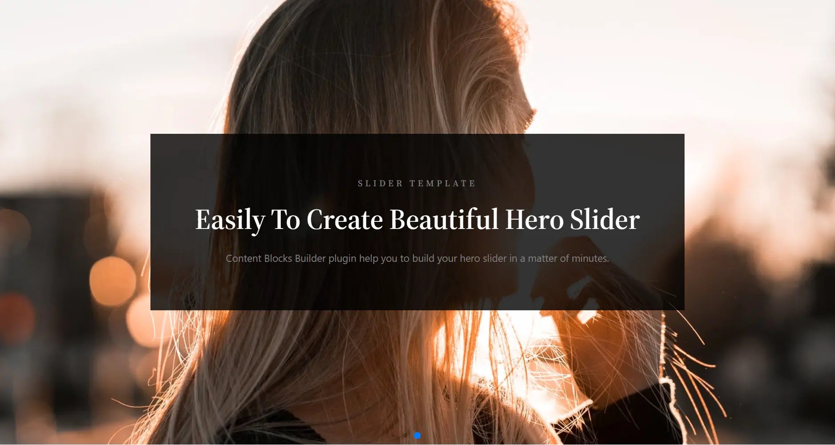Image resolution: width=835 pixels, height=445 pixels.
Task: Click the woman's face profile in the photo
Action: pos(521,102)
